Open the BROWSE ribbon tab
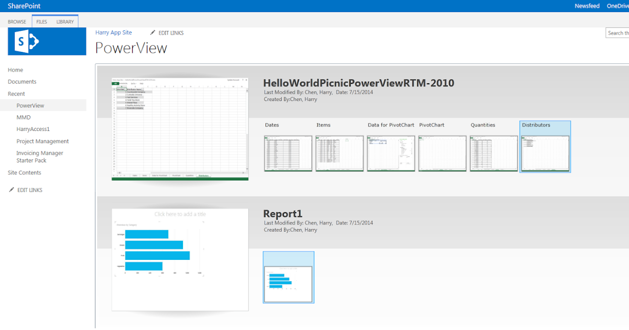Image resolution: width=629 pixels, height=330 pixels. tap(17, 22)
